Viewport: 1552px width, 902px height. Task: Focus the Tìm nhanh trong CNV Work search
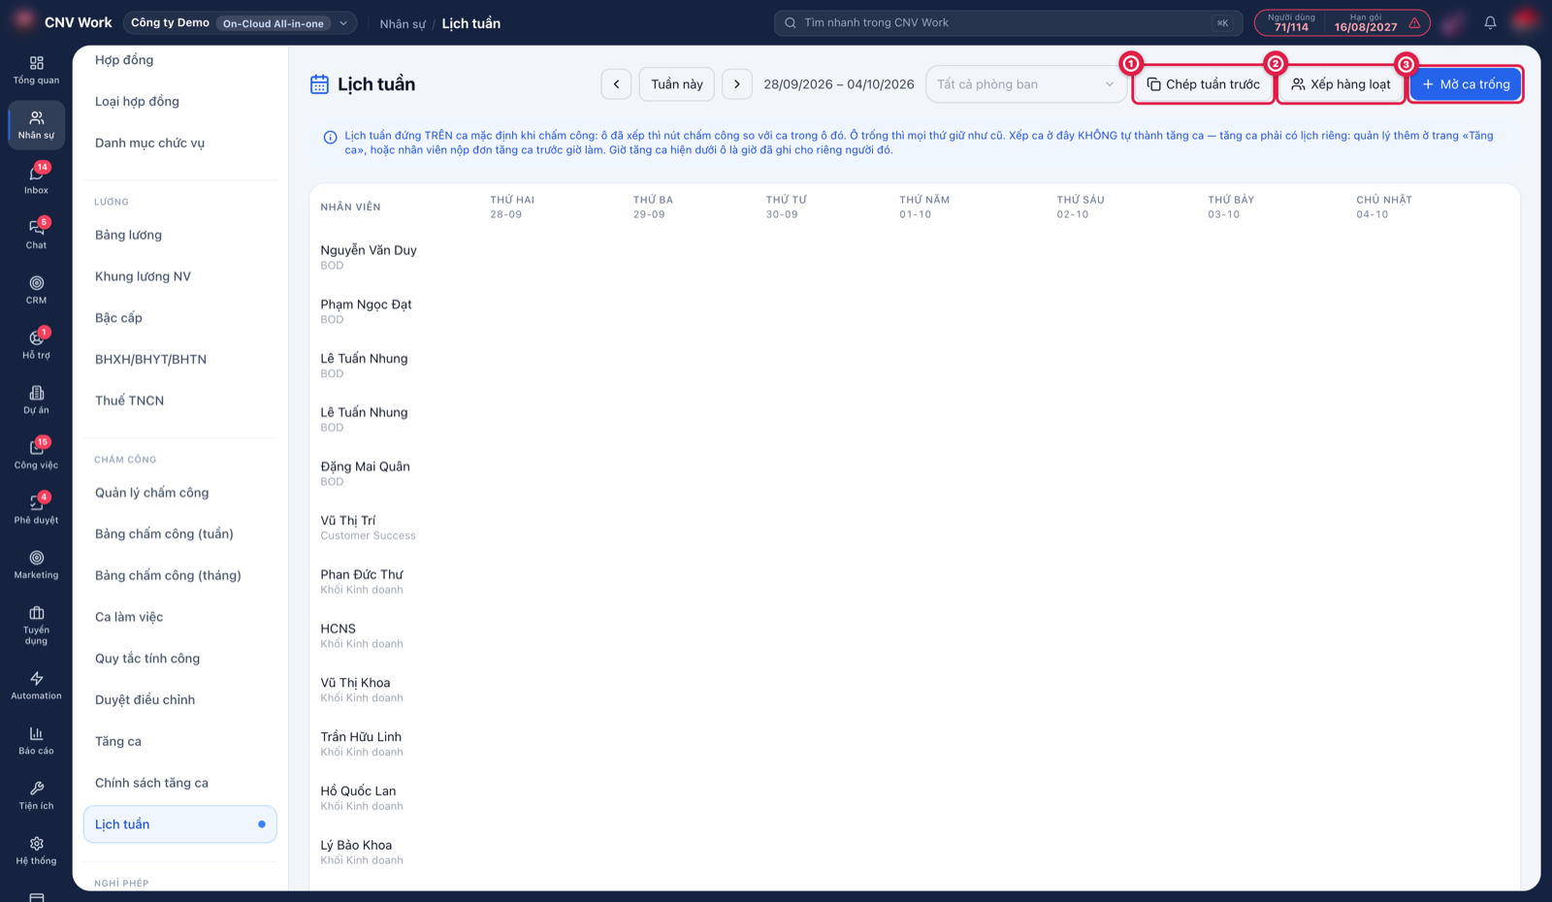click(x=1009, y=22)
